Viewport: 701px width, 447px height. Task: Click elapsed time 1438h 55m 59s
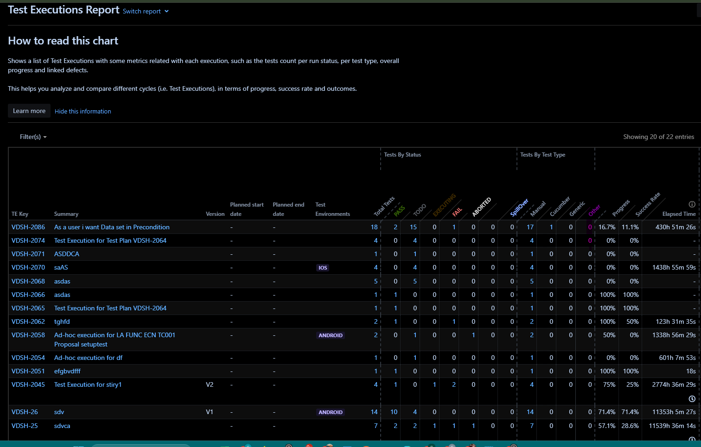[x=674, y=267]
